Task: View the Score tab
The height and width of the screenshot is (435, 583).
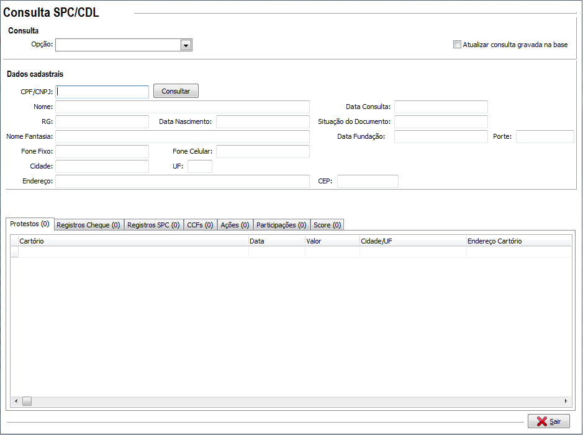Action: tap(327, 225)
